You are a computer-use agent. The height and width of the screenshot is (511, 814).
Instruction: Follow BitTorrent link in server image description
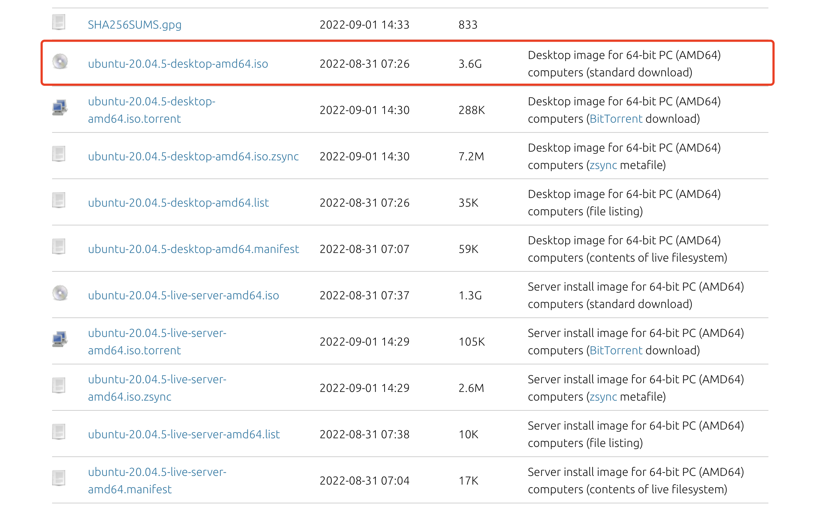[x=616, y=350]
